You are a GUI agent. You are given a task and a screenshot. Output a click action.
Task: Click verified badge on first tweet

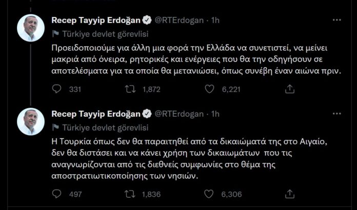[147, 20]
